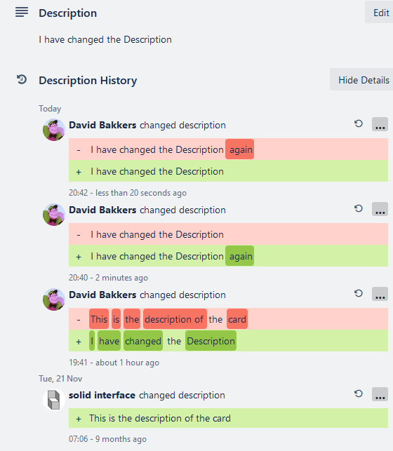393x451 pixels.
Task: Click the current description text to edit
Action: coord(105,39)
